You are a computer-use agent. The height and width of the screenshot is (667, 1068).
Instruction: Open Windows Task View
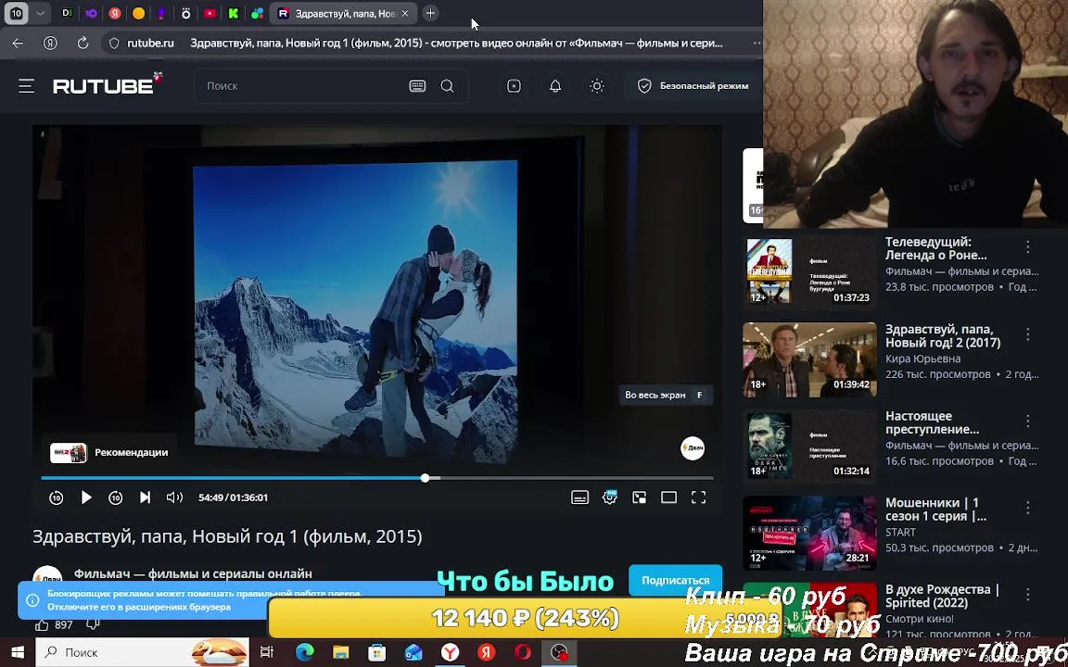(267, 653)
